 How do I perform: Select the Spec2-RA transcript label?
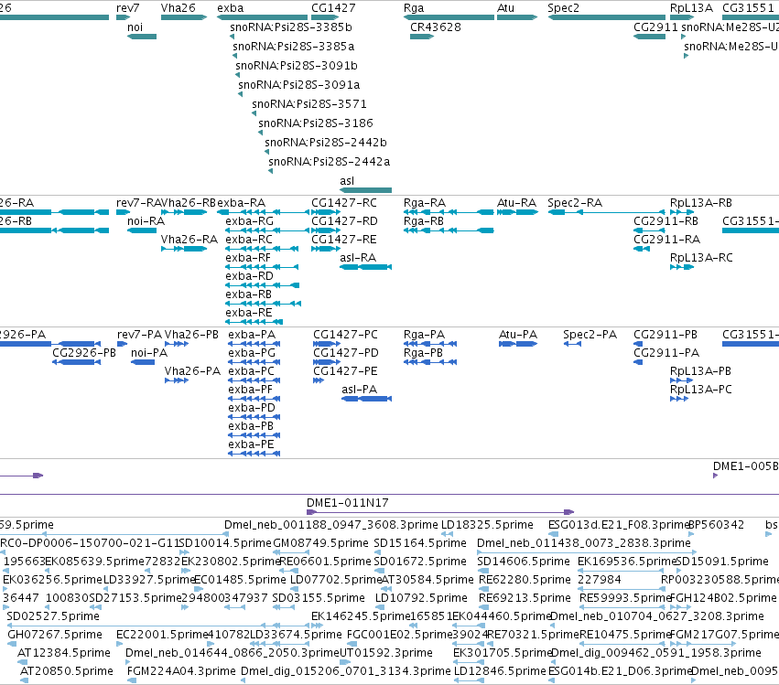pos(575,202)
